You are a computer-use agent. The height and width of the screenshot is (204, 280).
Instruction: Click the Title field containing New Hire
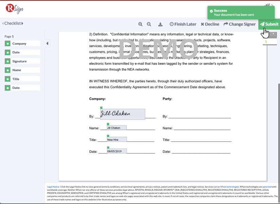click(x=117, y=139)
